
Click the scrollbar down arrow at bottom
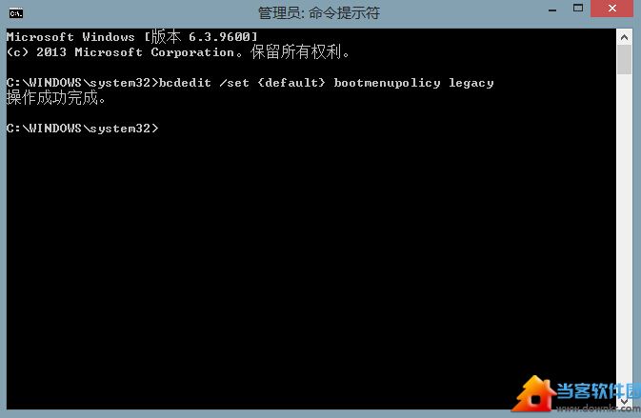[x=624, y=401]
